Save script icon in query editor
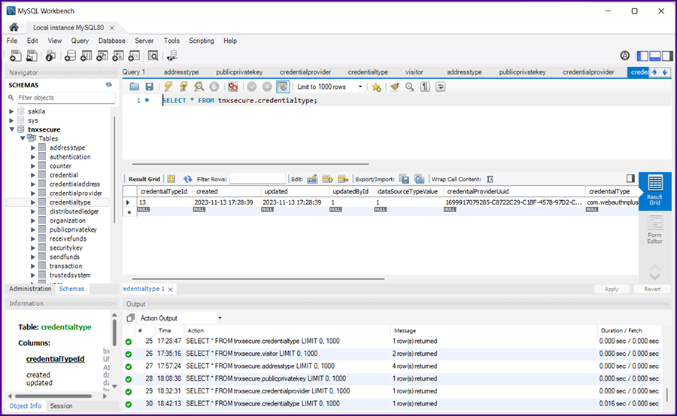677x416 pixels. 150,87
